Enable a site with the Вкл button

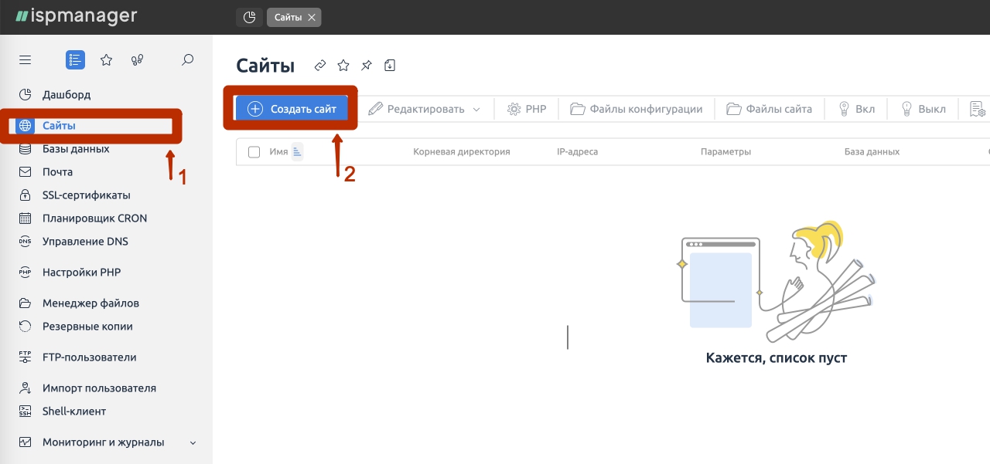point(855,108)
